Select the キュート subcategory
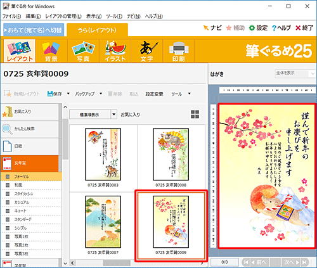 coord(31,211)
